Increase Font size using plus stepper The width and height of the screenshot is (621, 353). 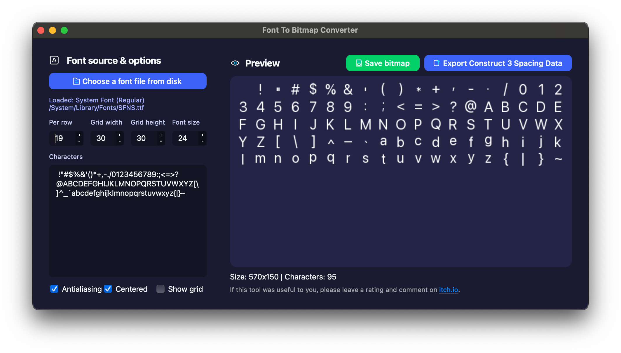point(203,135)
